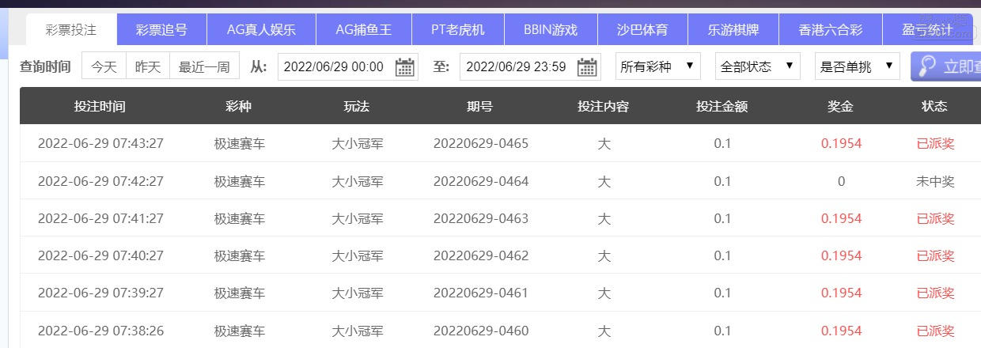Click the 彩种 column header
Image resolution: width=981 pixels, height=348 pixels.
pos(238,106)
